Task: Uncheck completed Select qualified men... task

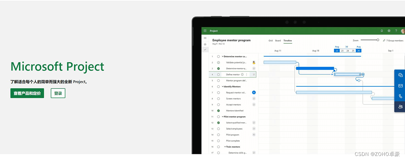Action: point(218,123)
